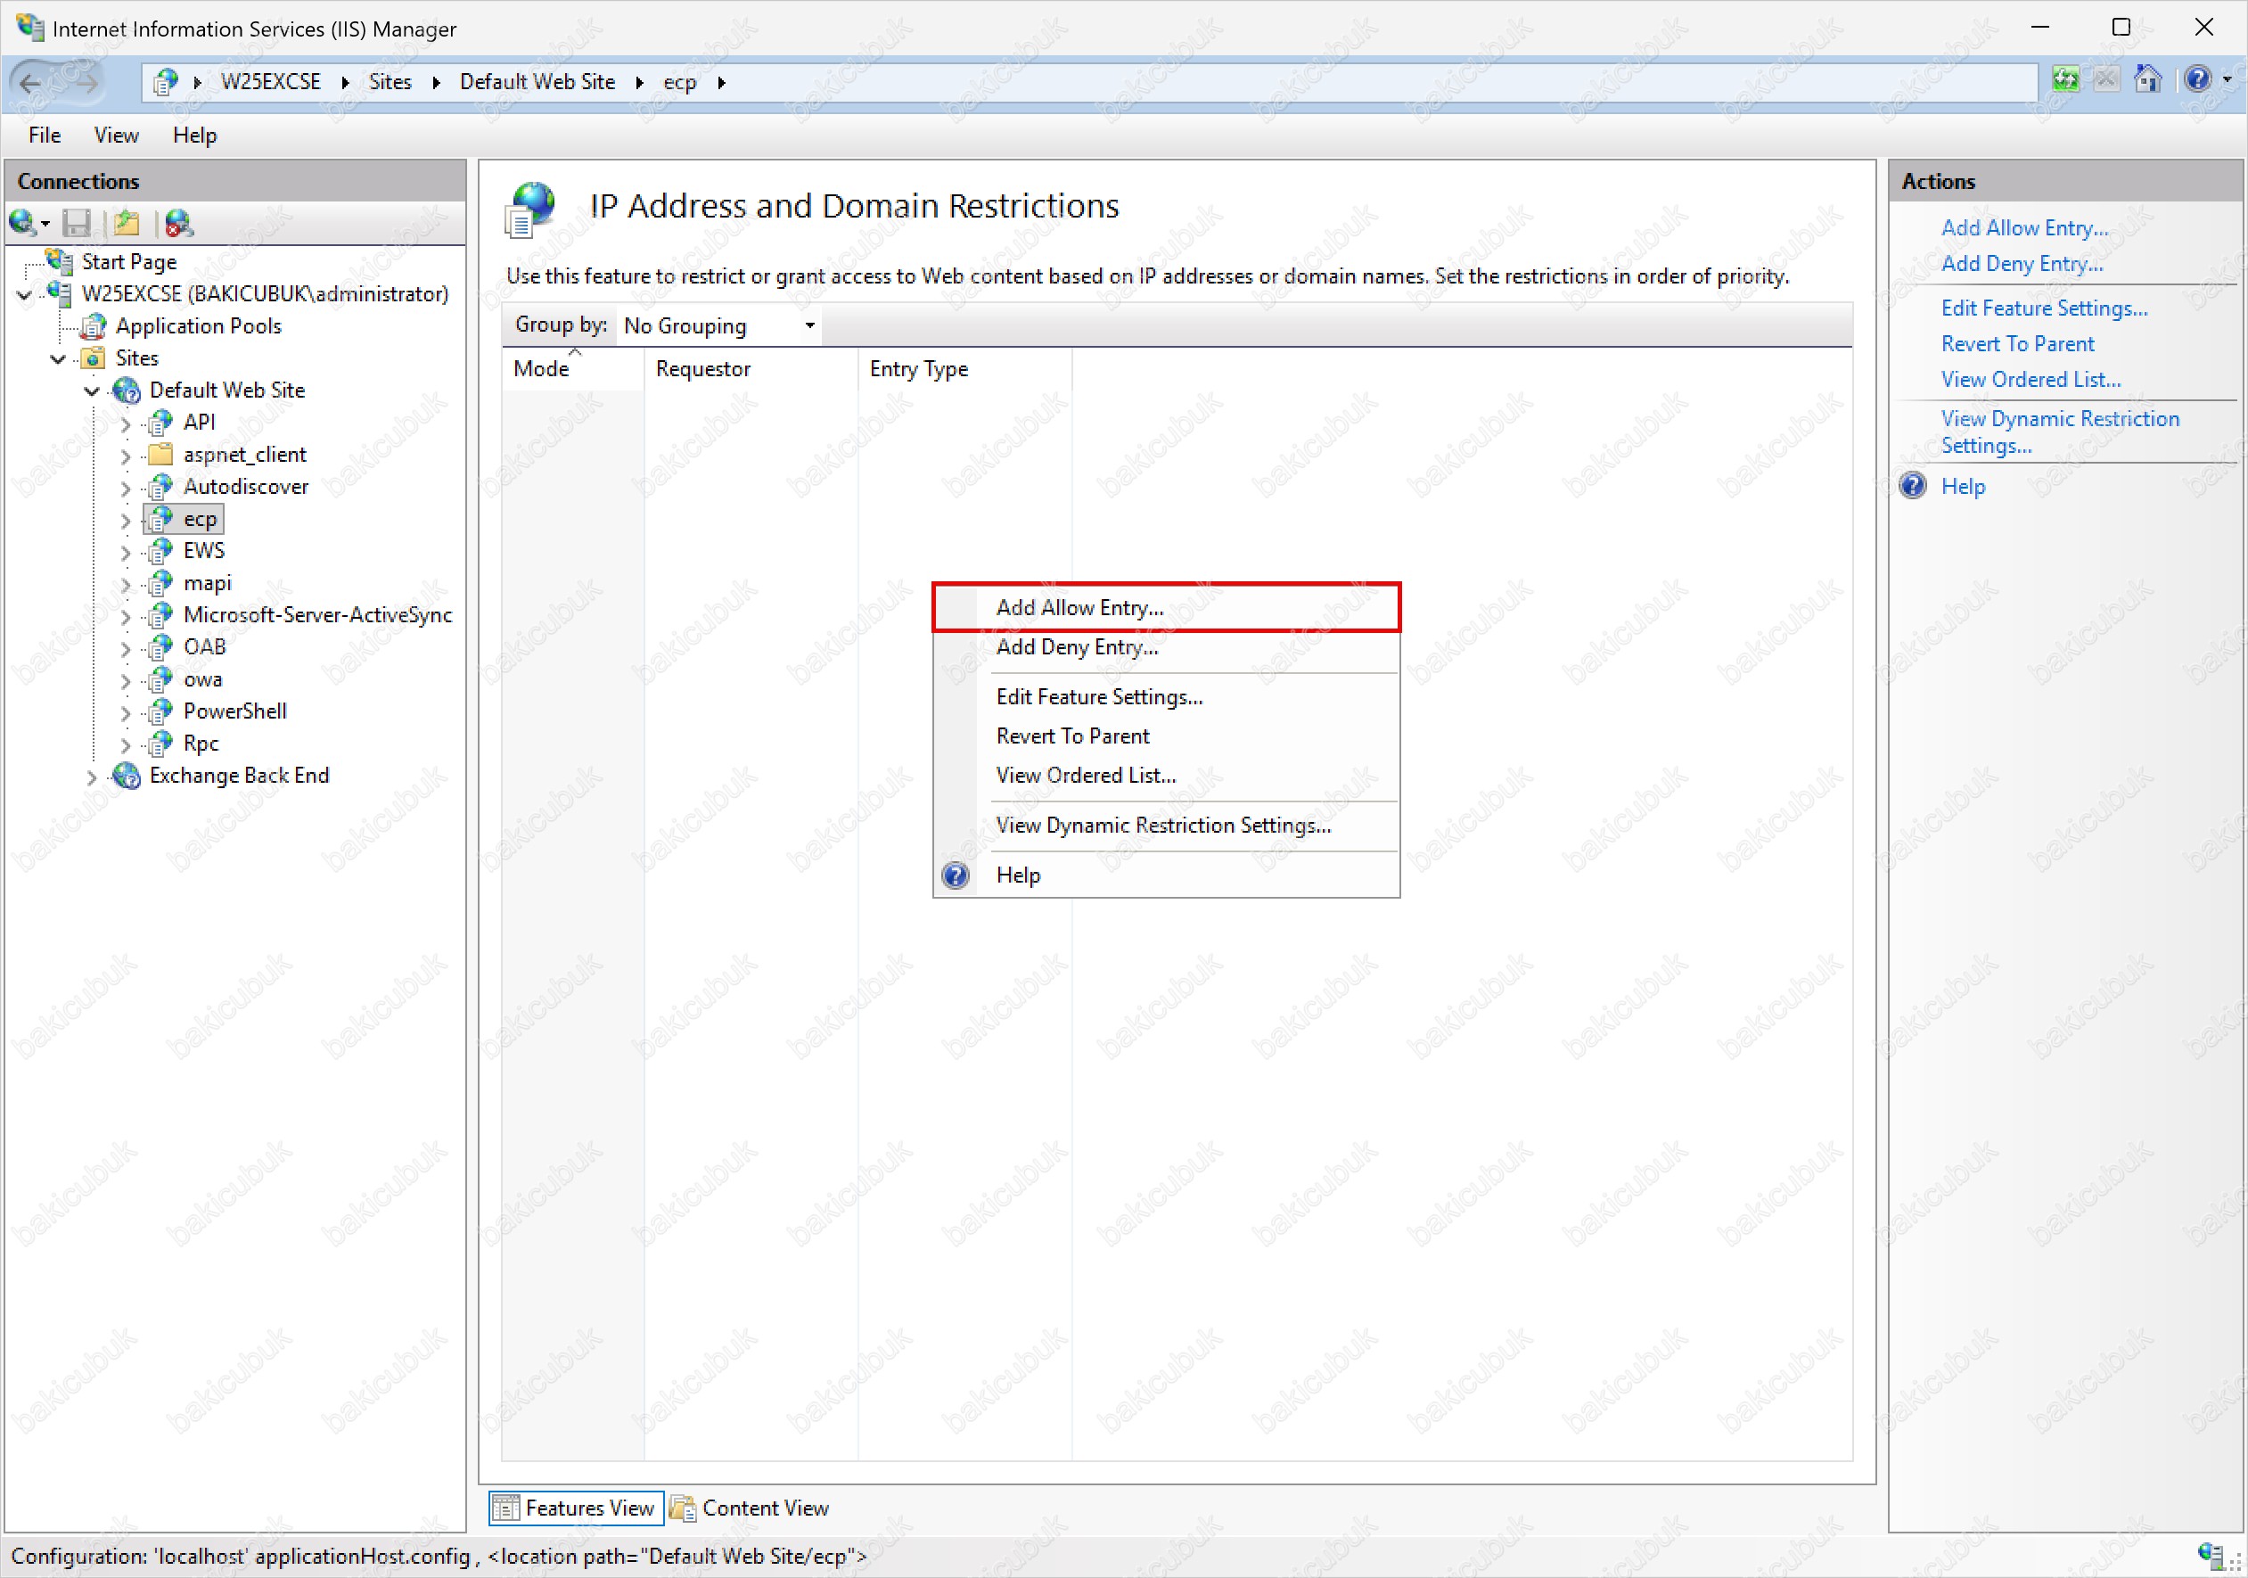Select the mapi application node
Image resolution: width=2248 pixels, height=1578 pixels.
pos(208,583)
